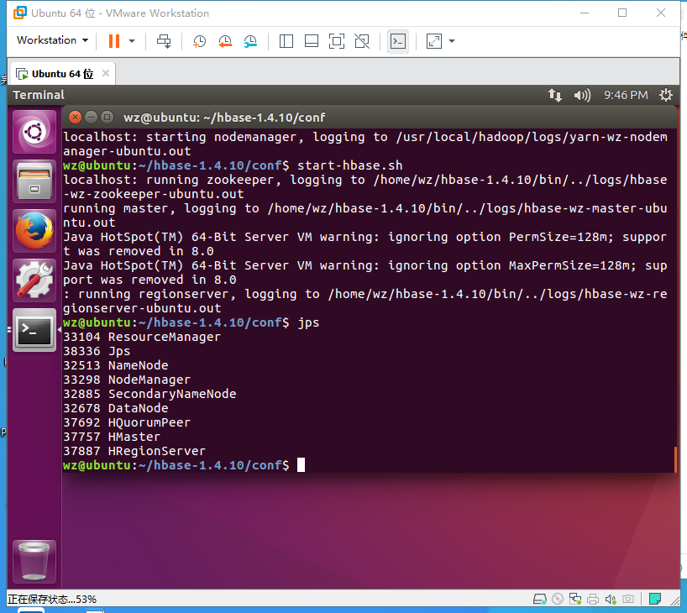Open the Ubuntu sound volume indicator

click(582, 95)
